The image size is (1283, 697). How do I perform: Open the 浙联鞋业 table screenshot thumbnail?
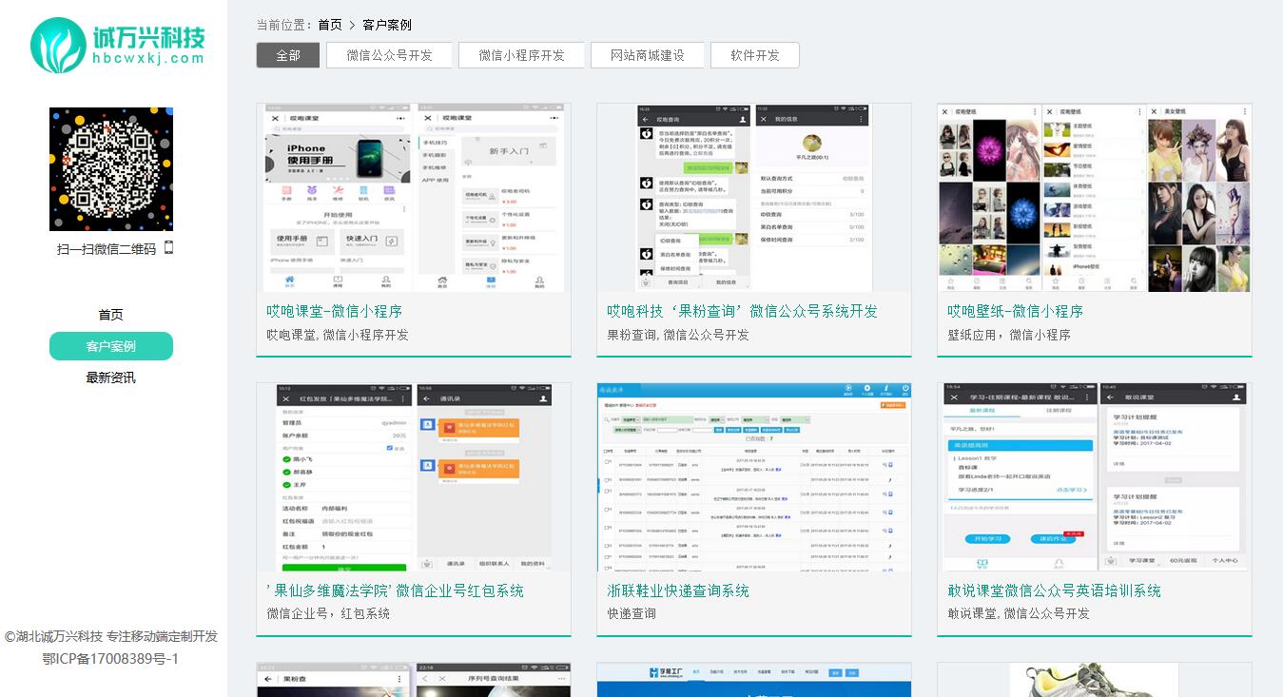[754, 477]
